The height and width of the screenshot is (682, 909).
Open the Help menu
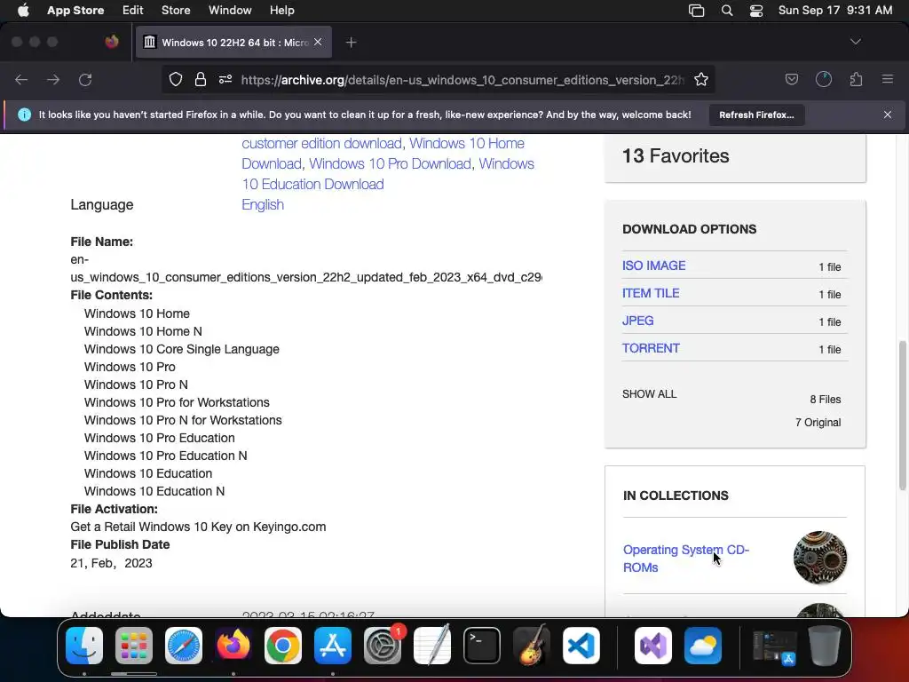click(281, 10)
